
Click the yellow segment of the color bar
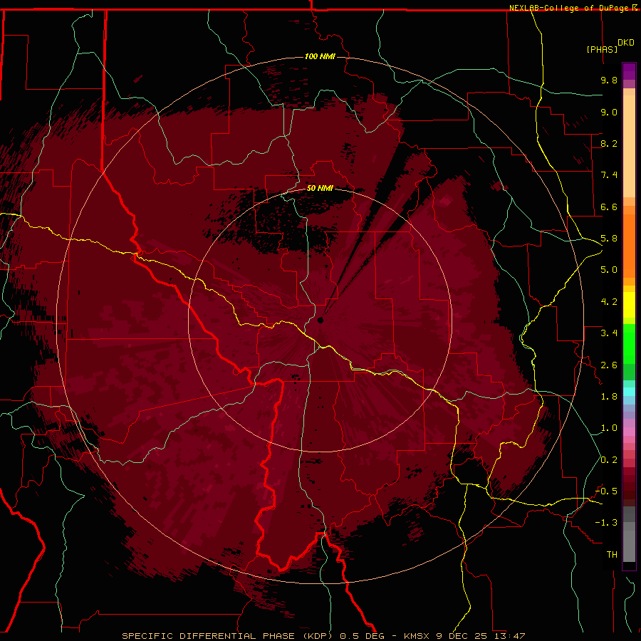629,305
